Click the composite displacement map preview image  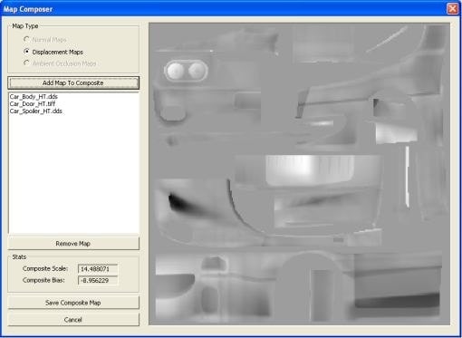pyautogui.click(x=299, y=174)
